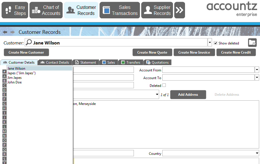
Task: Filter customers by letter C
Action: coord(5,85)
